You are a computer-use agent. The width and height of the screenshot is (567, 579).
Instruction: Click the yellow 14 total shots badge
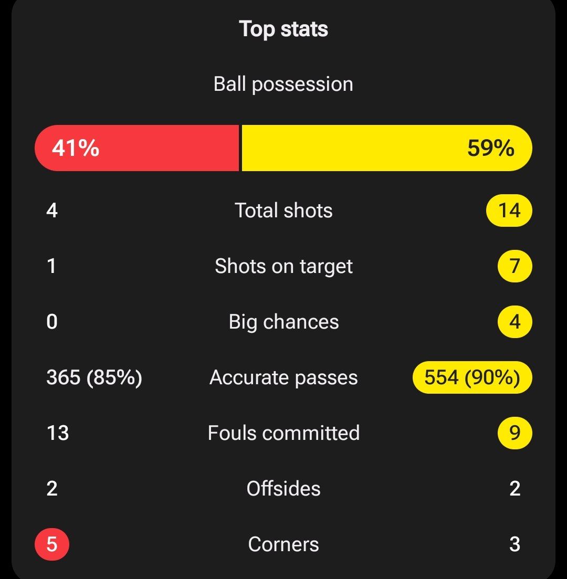coord(509,210)
